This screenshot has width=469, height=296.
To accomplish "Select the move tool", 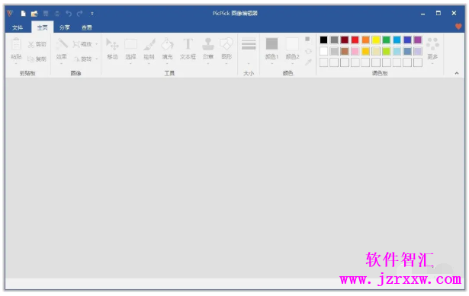I will [x=112, y=49].
